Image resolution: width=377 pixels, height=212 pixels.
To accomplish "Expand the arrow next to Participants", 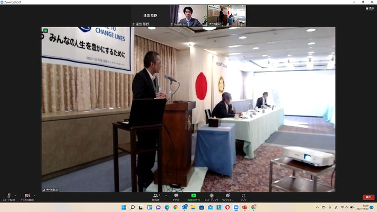I will [166, 196].
